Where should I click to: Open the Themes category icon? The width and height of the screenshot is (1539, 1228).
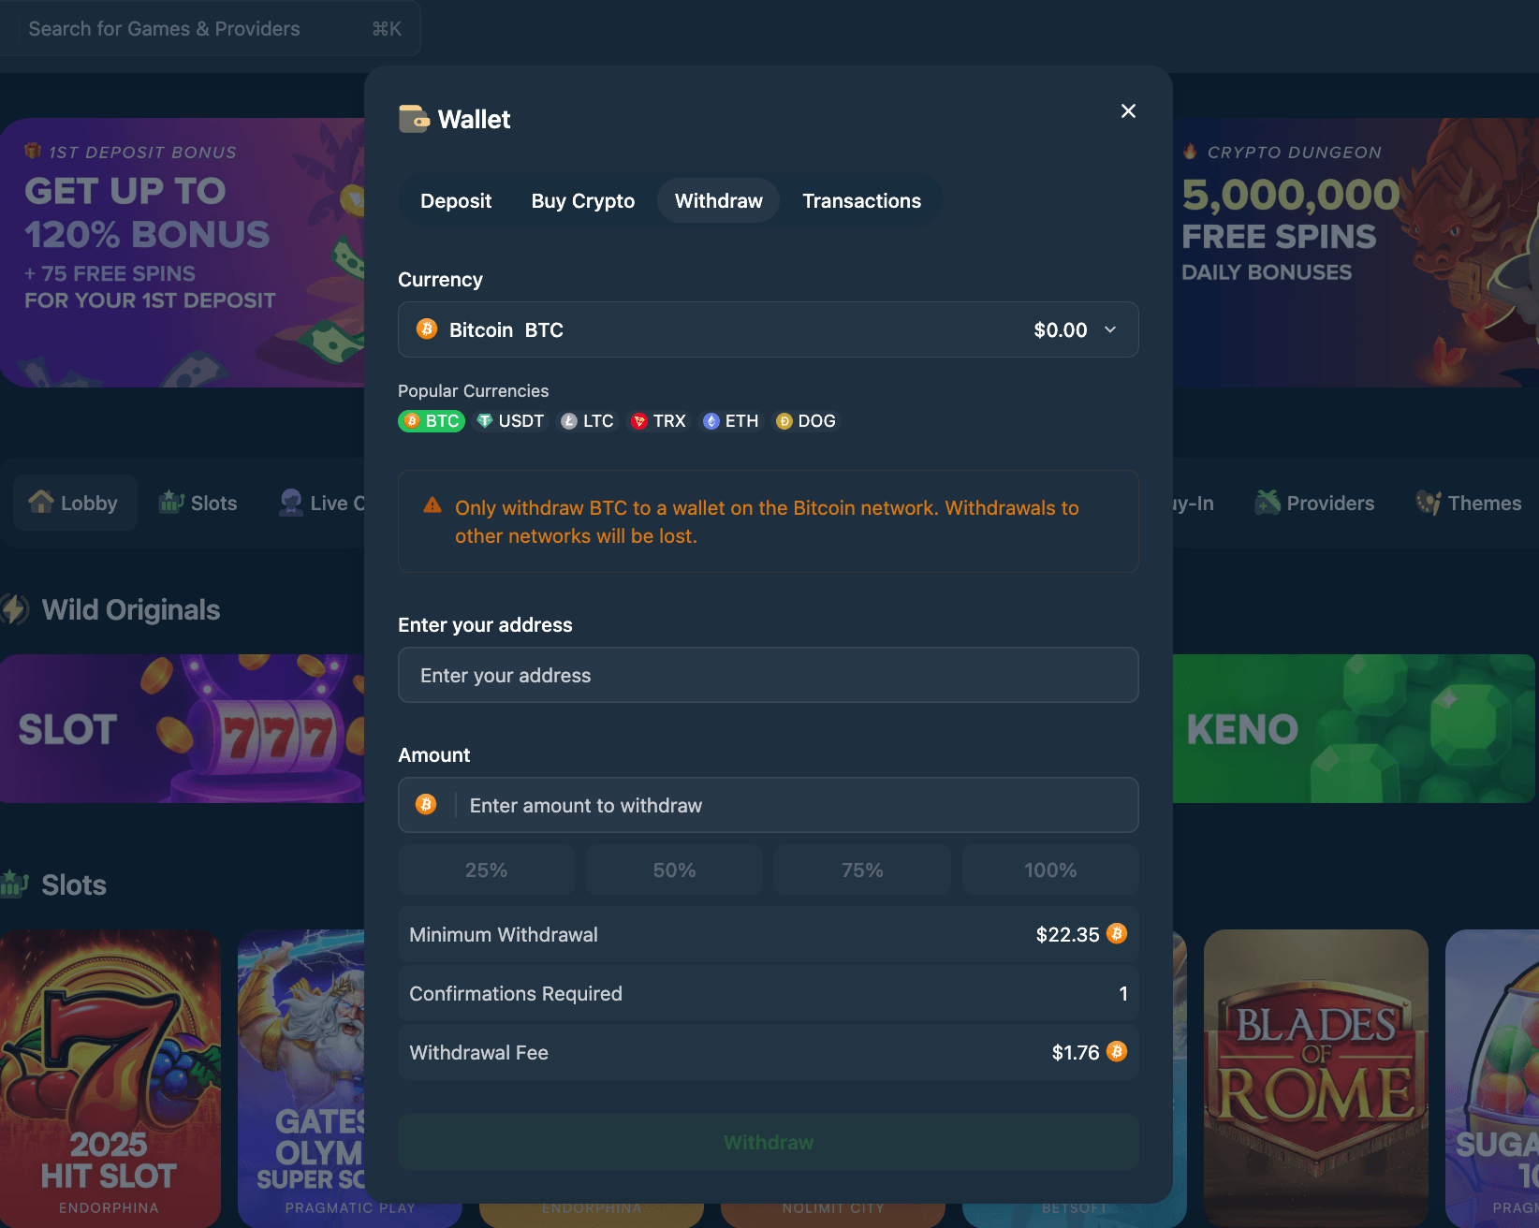(x=1429, y=503)
